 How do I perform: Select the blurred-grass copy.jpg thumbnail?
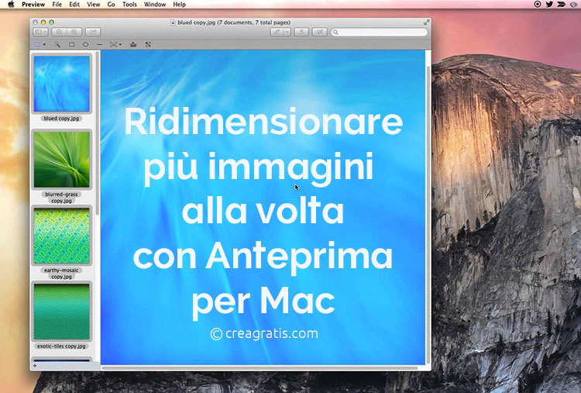(61, 160)
